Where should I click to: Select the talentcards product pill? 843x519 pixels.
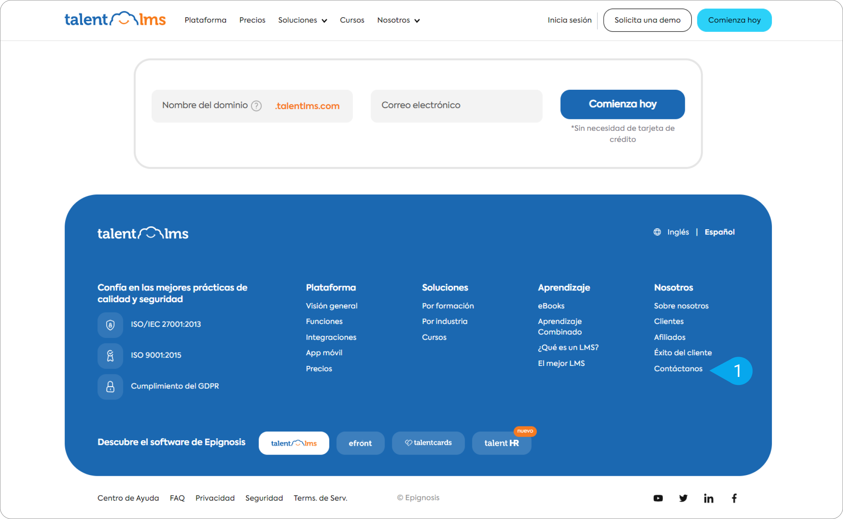tap(428, 443)
